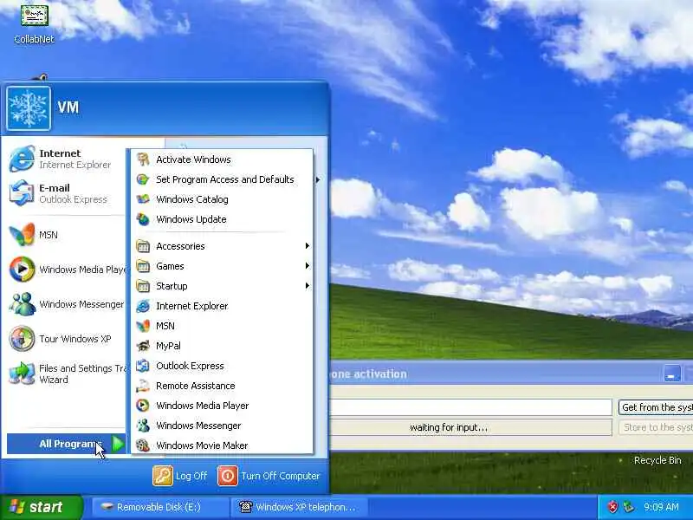This screenshot has height=520, width=693.
Task: Click Store to the system button
Action: pos(656,427)
